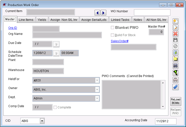
Task: Click the WO Number input field
Action: pyautogui.click(x=152, y=13)
